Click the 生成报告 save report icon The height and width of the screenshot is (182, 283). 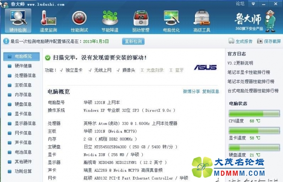(232, 41)
